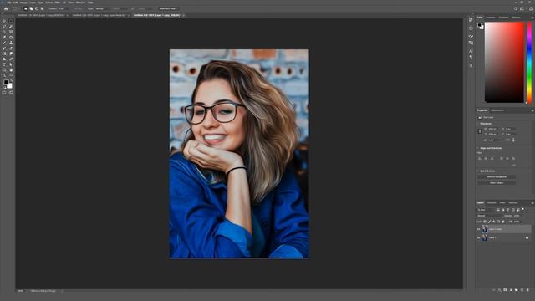The height and width of the screenshot is (301, 535).
Task: Hide the Layer 1 copy layer
Action: pos(479,229)
